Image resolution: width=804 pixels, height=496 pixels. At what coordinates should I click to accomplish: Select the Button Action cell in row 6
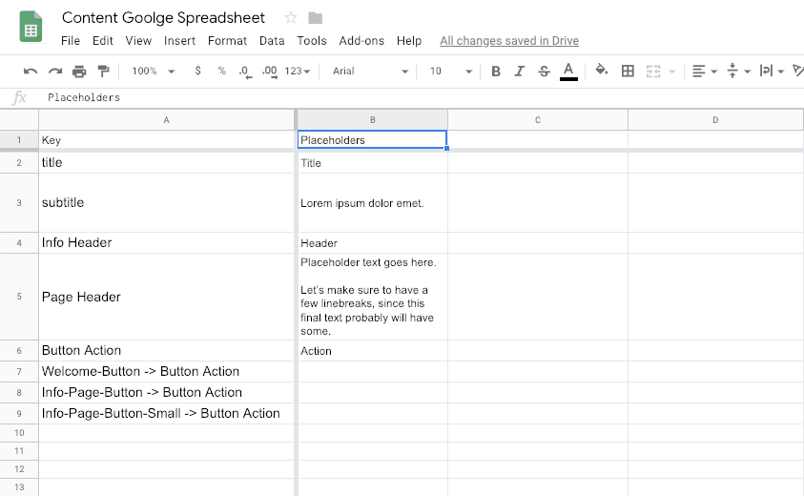(166, 351)
